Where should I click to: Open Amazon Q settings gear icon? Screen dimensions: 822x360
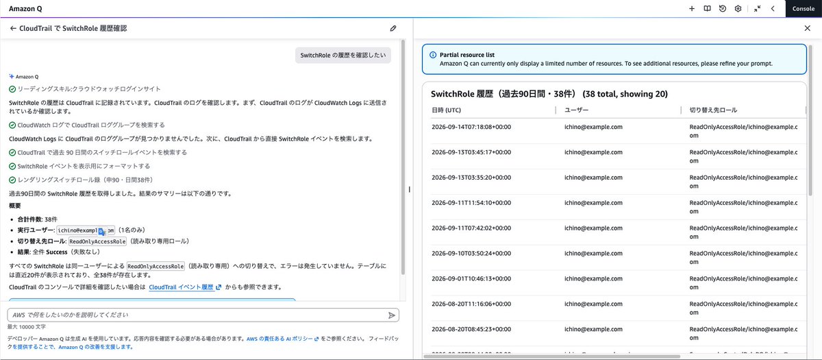pos(738,9)
